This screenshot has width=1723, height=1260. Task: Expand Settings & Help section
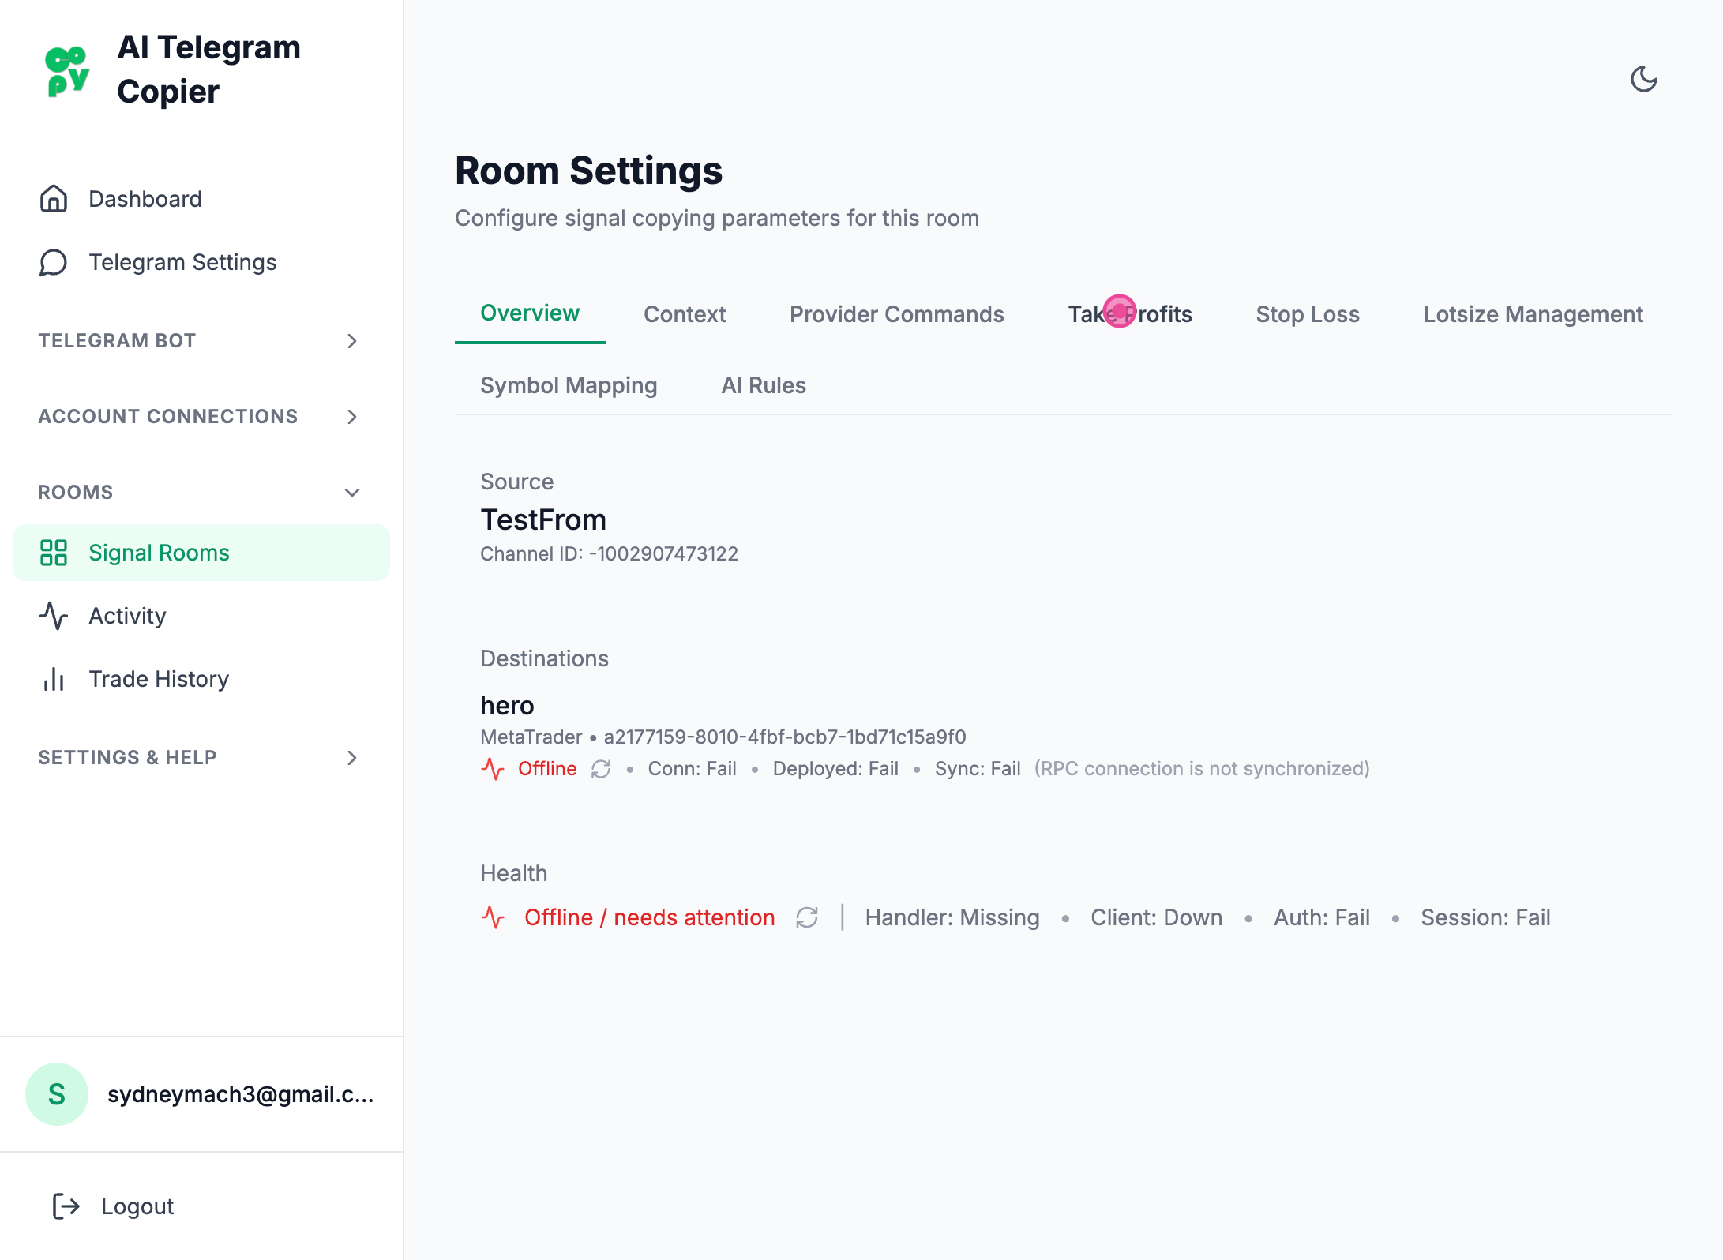352,758
